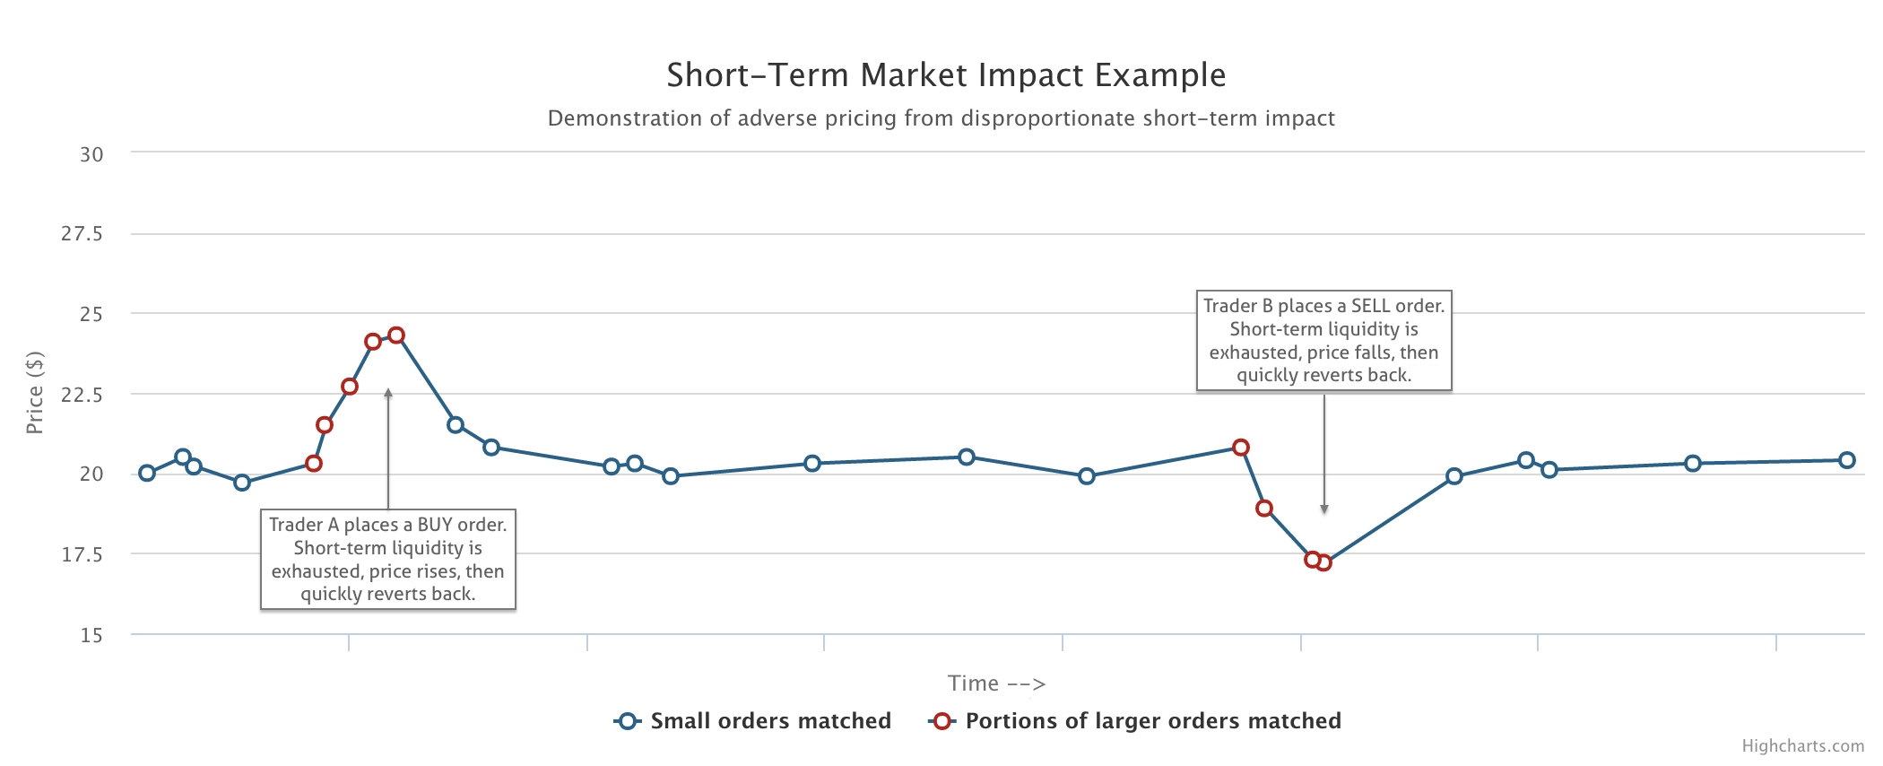Viewport: 1883px width, 766px height.
Task: Click the 30 label on the price axis
Action: tap(91, 154)
